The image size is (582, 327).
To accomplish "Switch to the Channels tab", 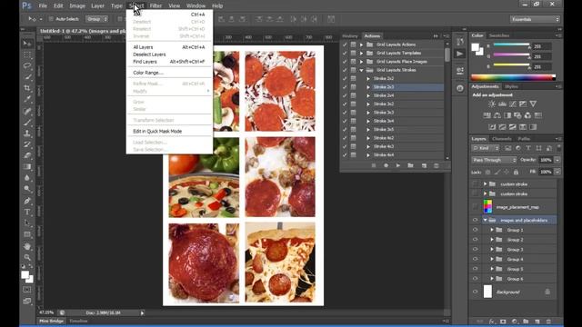I will [501, 139].
